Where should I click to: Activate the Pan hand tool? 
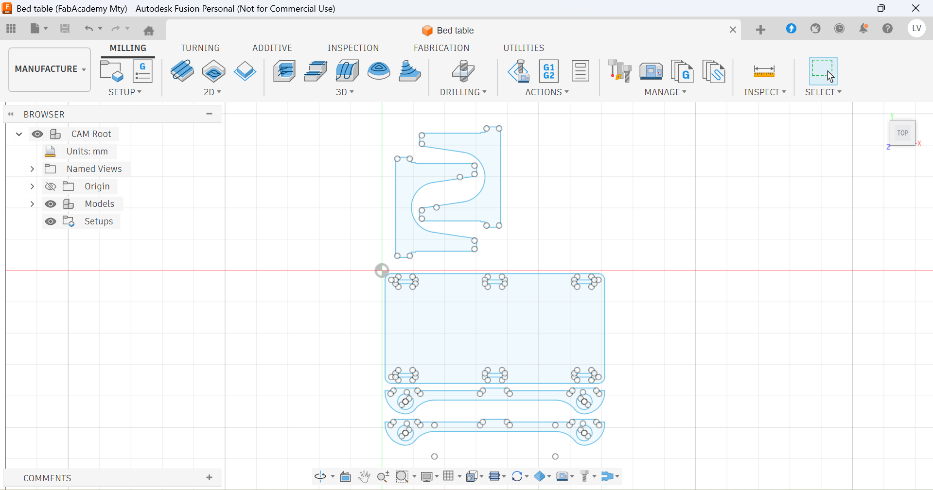(364, 476)
